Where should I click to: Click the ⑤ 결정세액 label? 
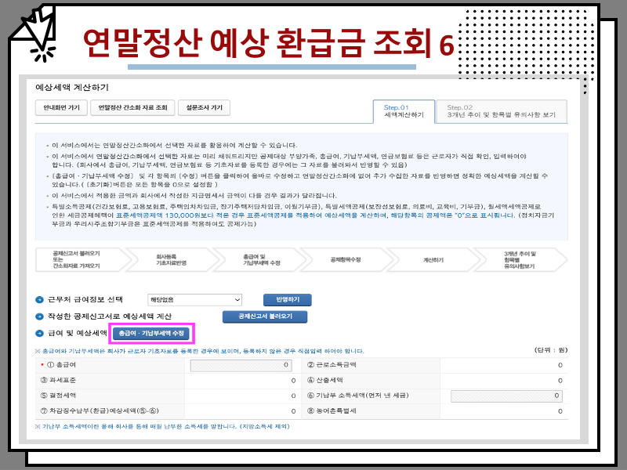(x=58, y=396)
